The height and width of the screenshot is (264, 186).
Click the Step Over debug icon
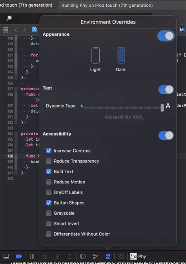click(x=44, y=257)
